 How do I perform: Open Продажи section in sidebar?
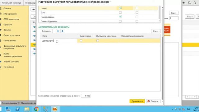point(7,25)
